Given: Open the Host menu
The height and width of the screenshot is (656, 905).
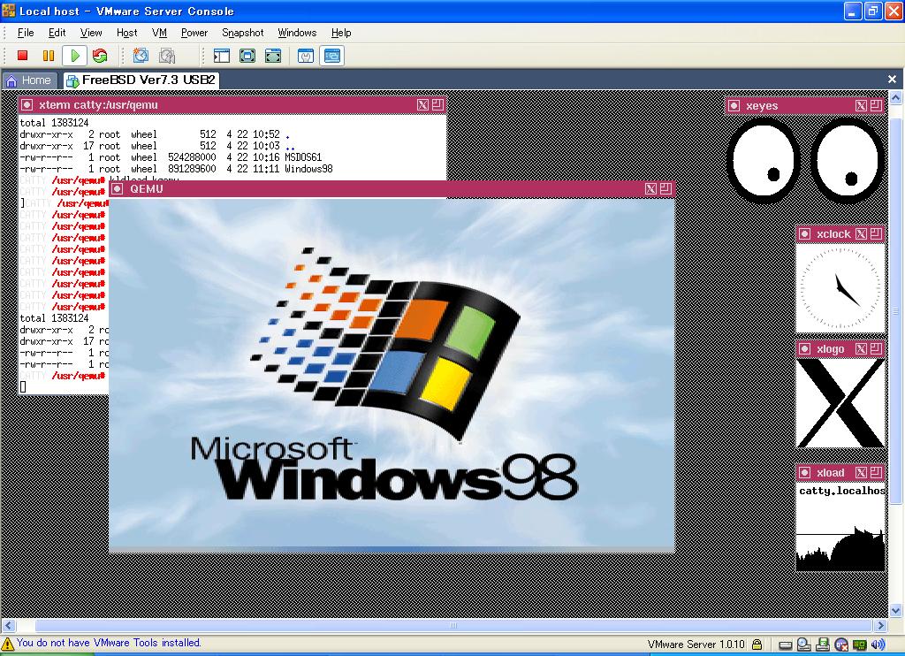Looking at the screenshot, I should click(126, 33).
